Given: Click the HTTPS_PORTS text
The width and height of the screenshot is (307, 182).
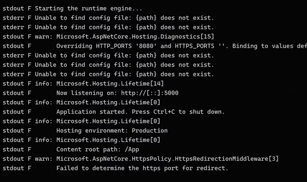Looking at the screenshot, I should 195,46.
